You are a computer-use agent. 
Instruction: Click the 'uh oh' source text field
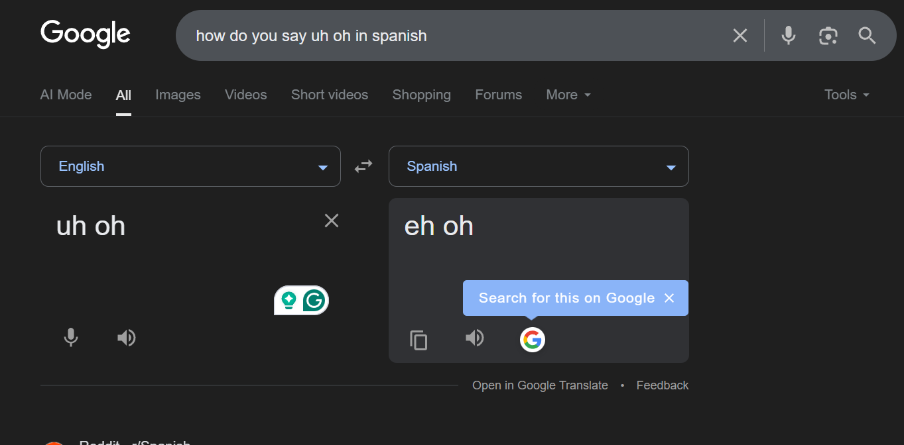click(x=91, y=226)
